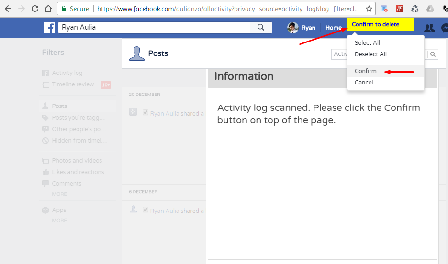Select Likes and reactions filter
This screenshot has width=448, height=264.
pos(78,172)
